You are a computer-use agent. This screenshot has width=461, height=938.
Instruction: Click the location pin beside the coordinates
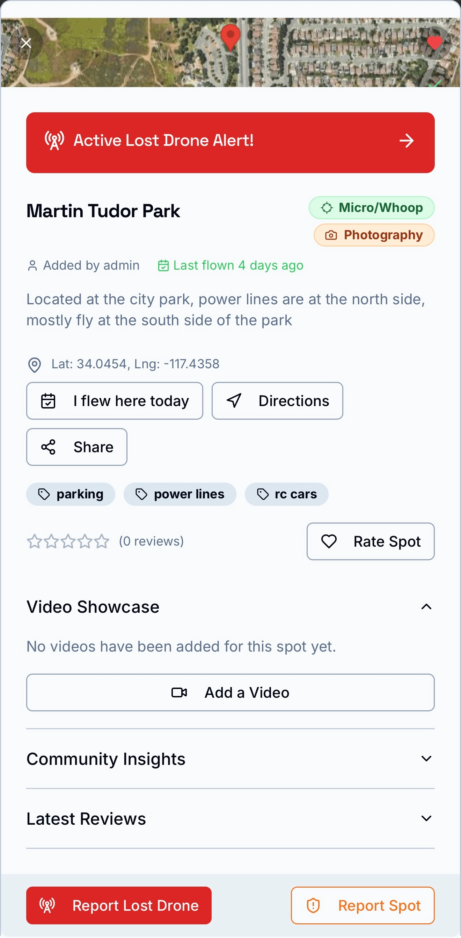(x=35, y=364)
